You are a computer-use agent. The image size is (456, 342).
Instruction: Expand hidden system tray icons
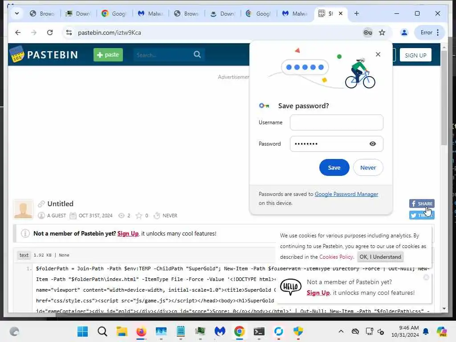(341, 331)
